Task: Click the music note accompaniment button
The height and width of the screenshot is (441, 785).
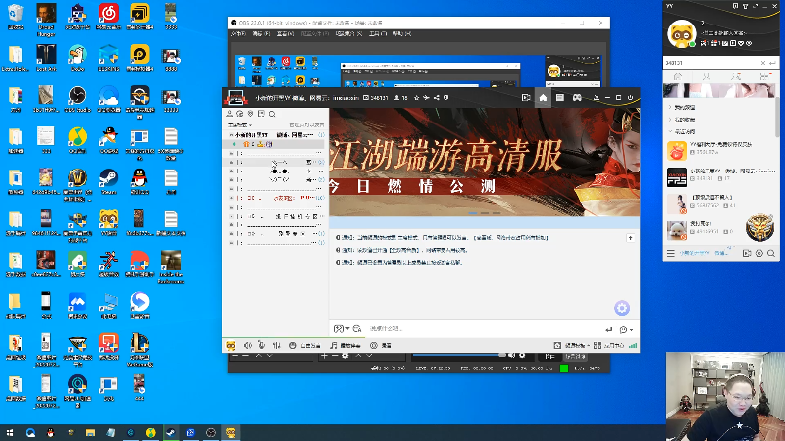Action: [345, 346]
